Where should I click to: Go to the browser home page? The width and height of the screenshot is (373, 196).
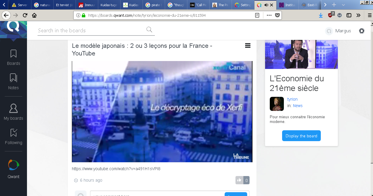point(34,15)
